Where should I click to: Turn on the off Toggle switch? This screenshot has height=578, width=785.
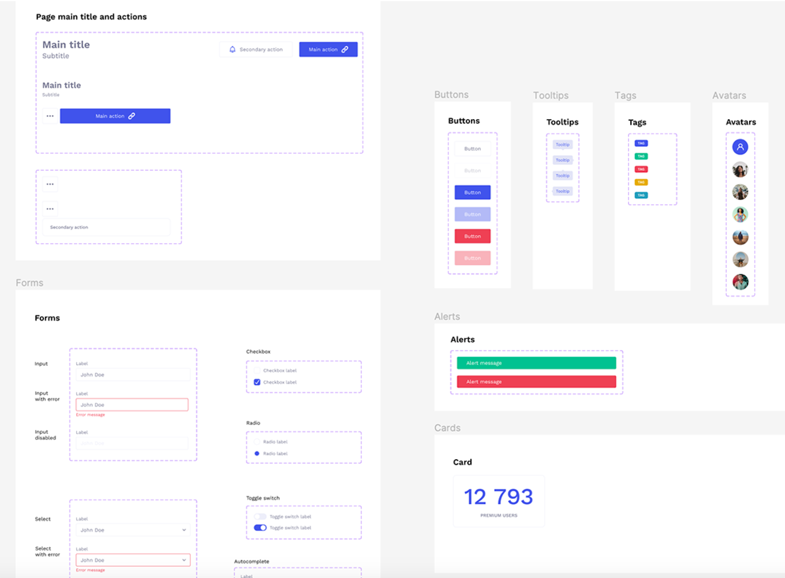[x=260, y=517]
